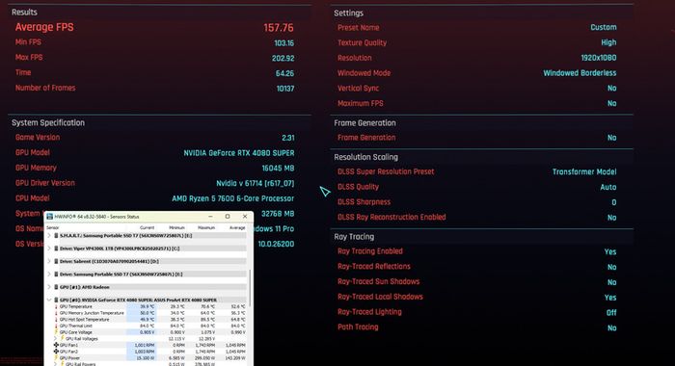The image size is (675, 366).
Task: Click the Frame Generation setting row label
Action: [x=366, y=138]
